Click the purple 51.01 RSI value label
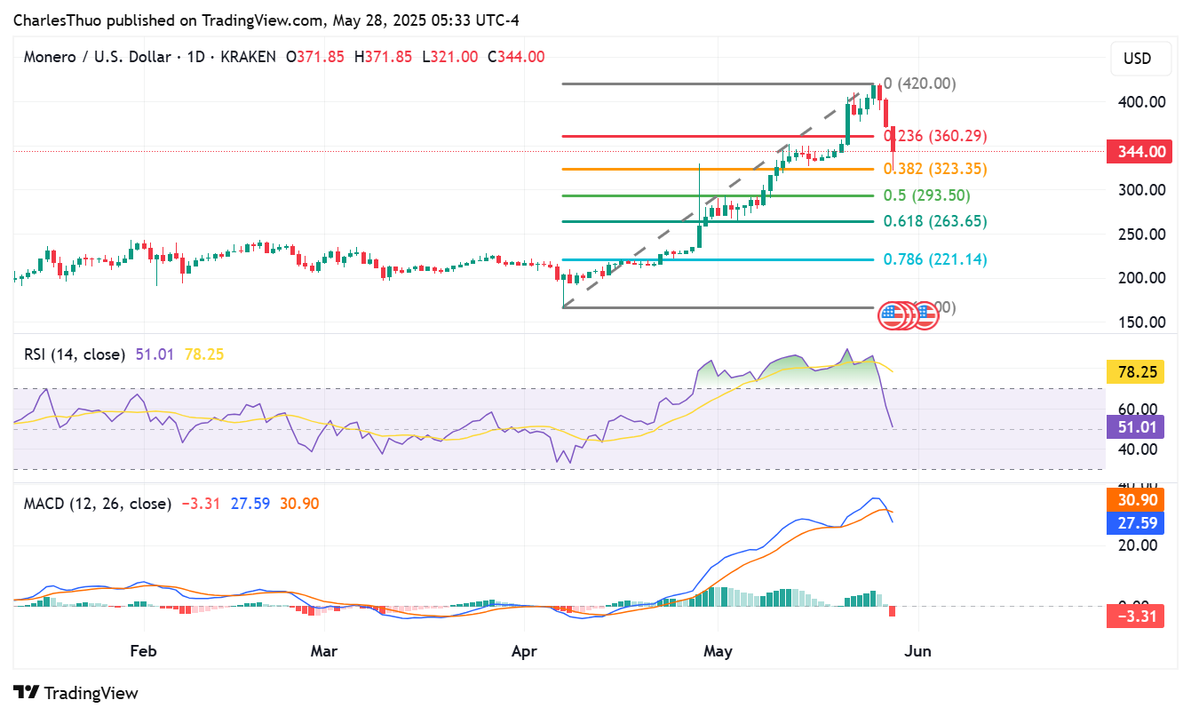 (1134, 427)
